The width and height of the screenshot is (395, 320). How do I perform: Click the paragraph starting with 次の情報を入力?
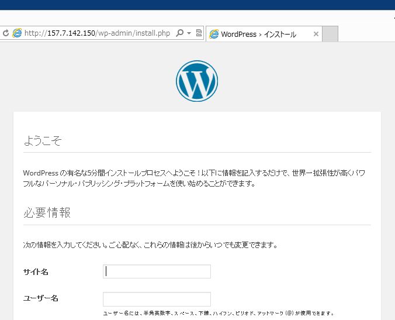150,245
